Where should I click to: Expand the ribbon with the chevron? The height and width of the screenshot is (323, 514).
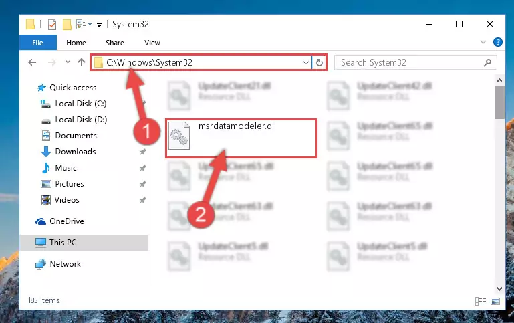pyautogui.click(x=483, y=42)
